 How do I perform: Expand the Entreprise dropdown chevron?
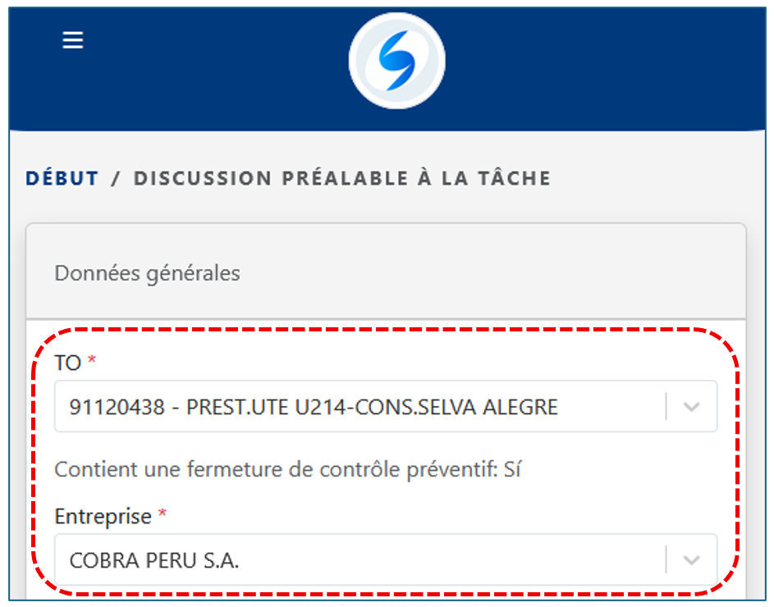coord(691,560)
